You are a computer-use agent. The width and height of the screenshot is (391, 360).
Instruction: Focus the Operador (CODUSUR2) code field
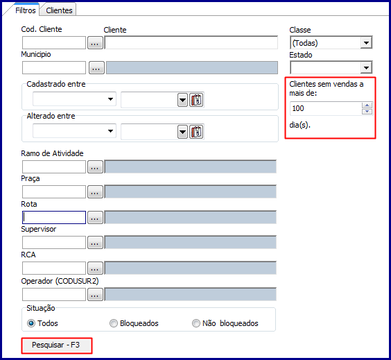[54, 295]
